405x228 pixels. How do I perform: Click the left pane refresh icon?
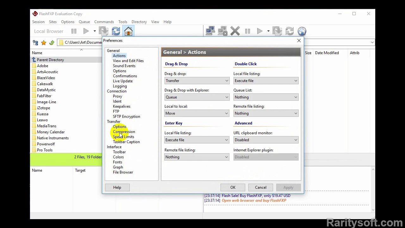tap(116, 31)
